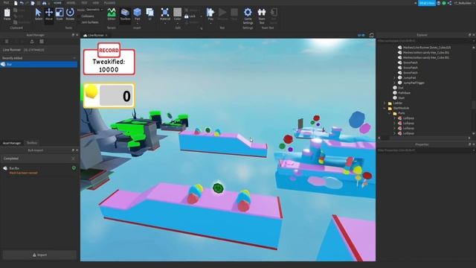Viewport: 476px width, 268px height.
Task: Click the Lock tool in the Edit group
Action: pyautogui.click(x=190, y=16)
